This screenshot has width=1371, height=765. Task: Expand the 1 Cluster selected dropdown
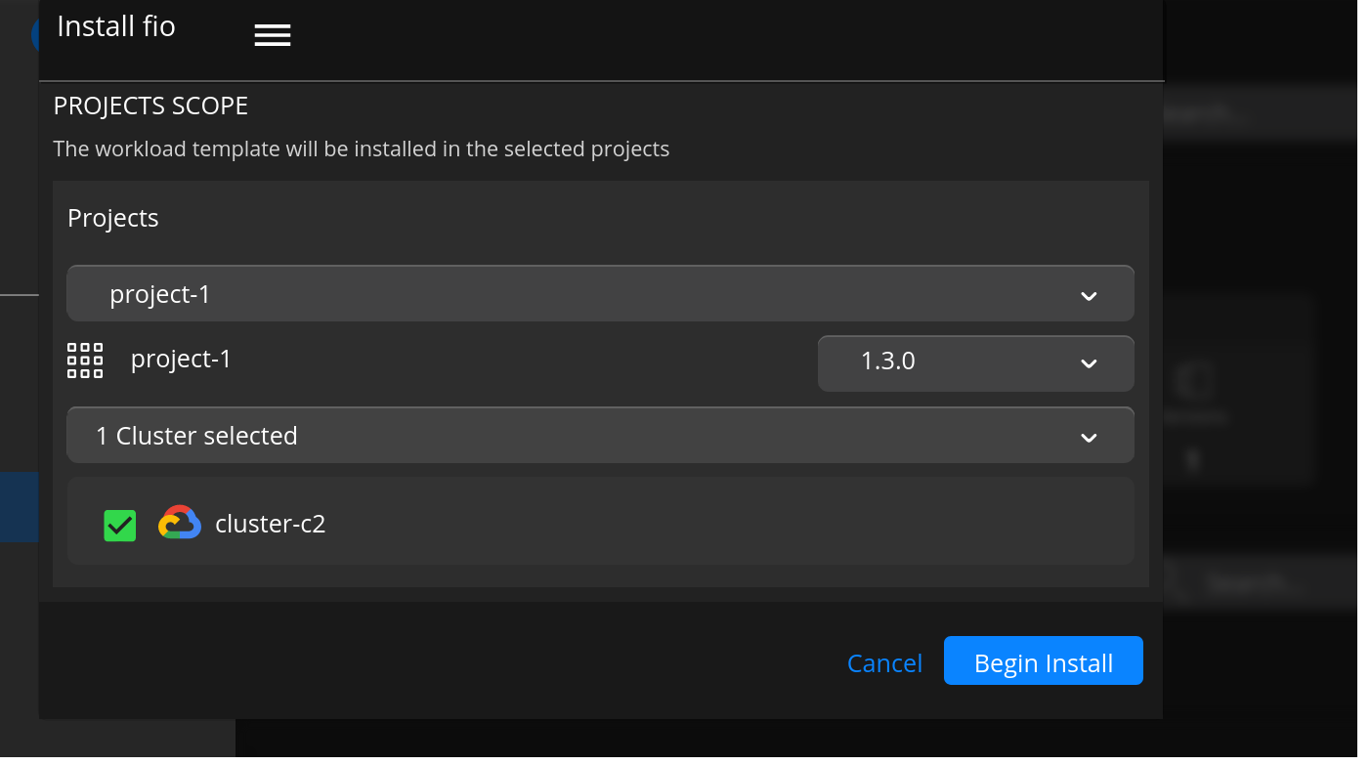coord(600,436)
